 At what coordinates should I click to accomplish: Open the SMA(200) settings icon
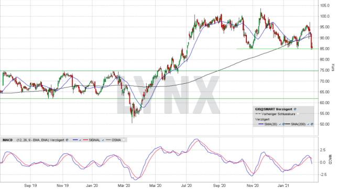[x=312, y=124]
